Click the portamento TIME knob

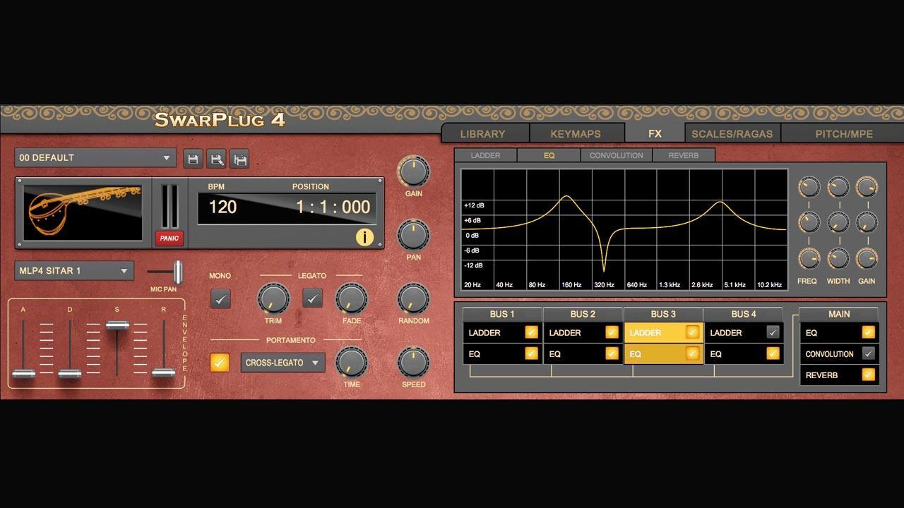pos(351,362)
